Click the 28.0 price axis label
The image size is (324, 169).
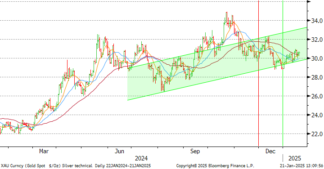[x=317, y=77]
